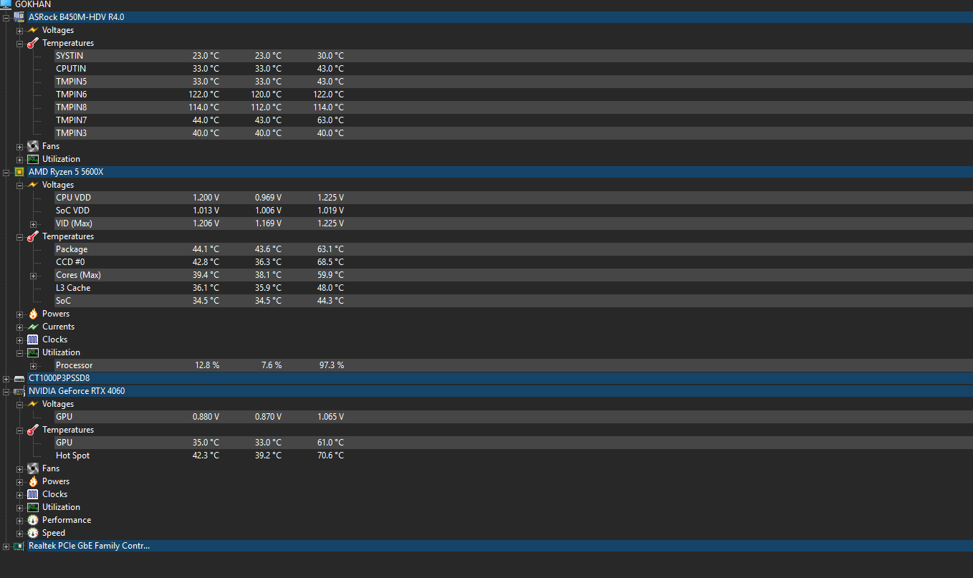Expand Powers under AMD Ryzen 5
The width and height of the screenshot is (973, 578).
[x=20, y=314]
